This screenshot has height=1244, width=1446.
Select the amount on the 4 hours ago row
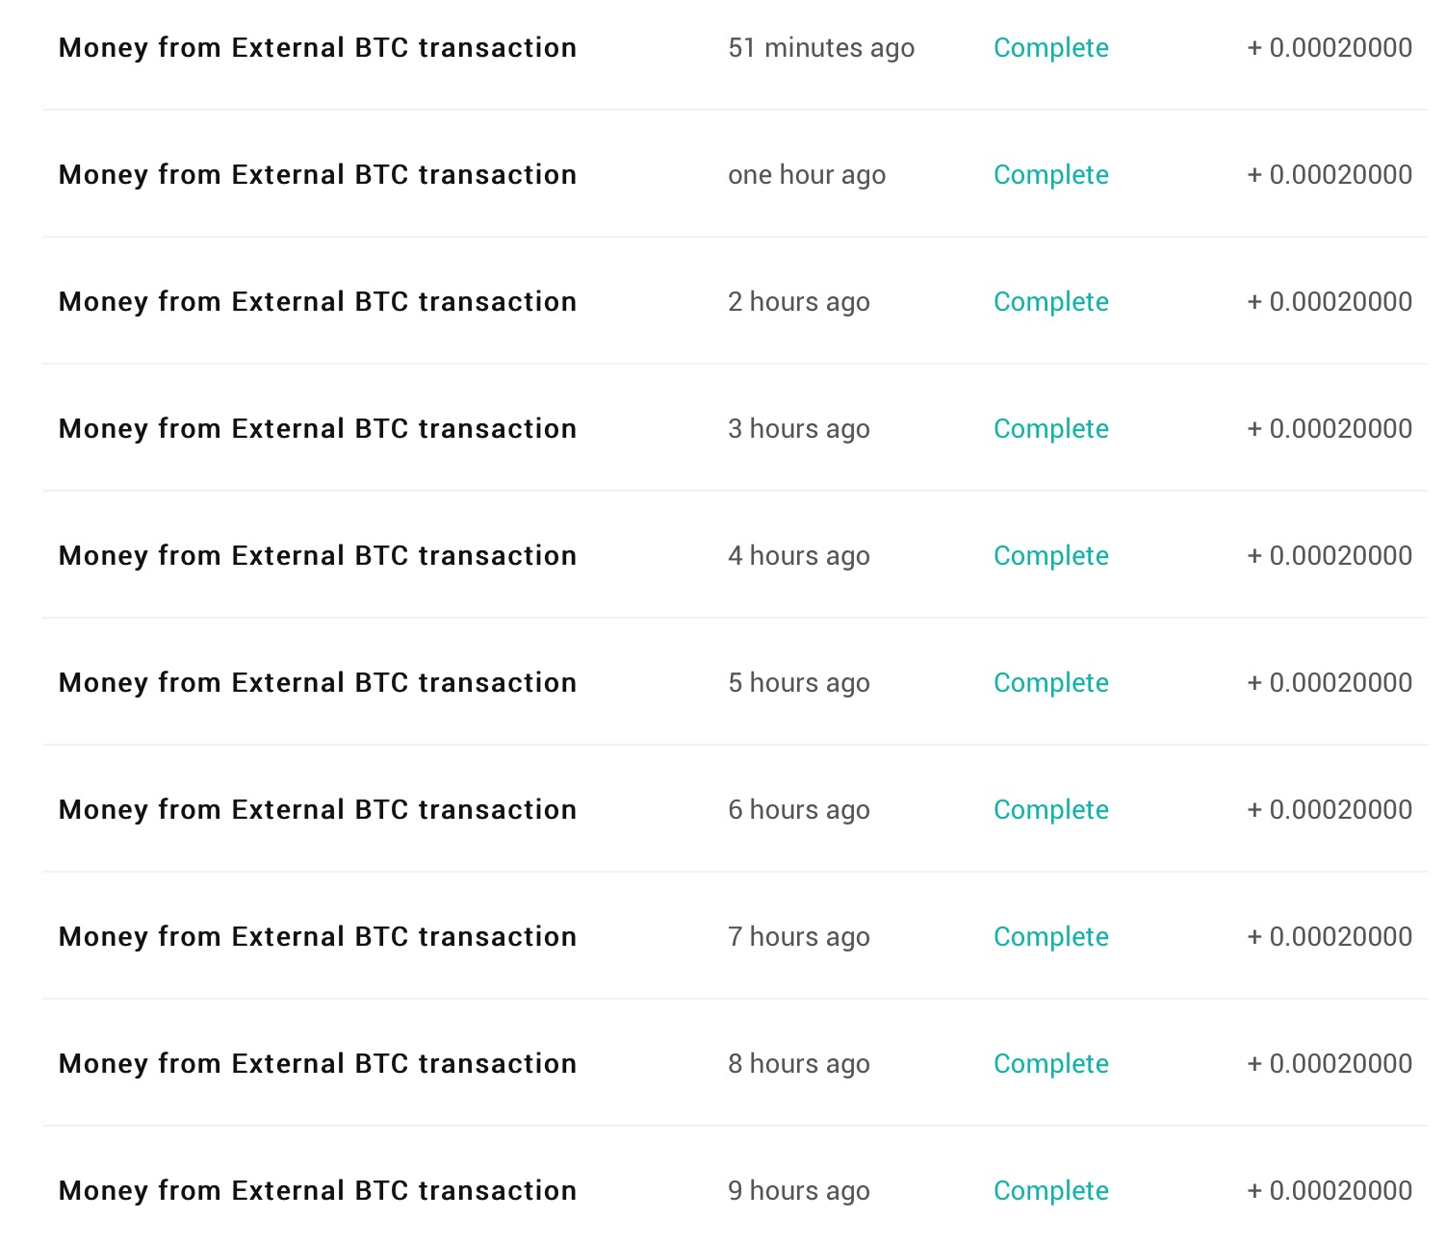tap(1330, 556)
